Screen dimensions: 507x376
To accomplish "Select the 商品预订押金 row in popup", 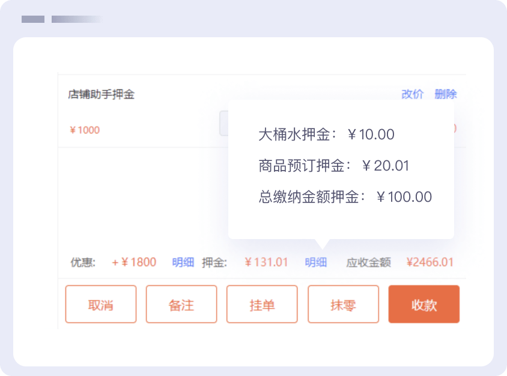I will point(333,166).
